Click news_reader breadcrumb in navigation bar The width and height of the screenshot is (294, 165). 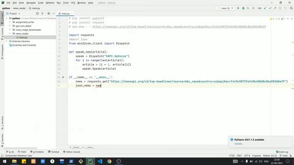pos(19,8)
